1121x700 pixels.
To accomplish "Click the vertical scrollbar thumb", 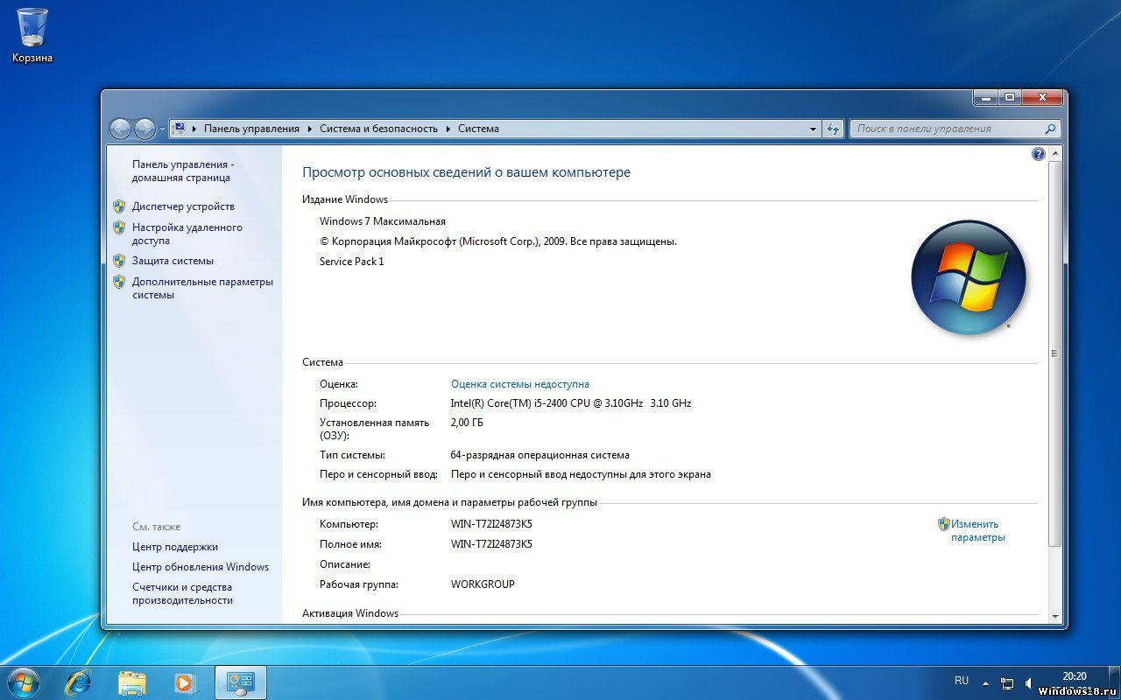I will pyautogui.click(x=1054, y=353).
